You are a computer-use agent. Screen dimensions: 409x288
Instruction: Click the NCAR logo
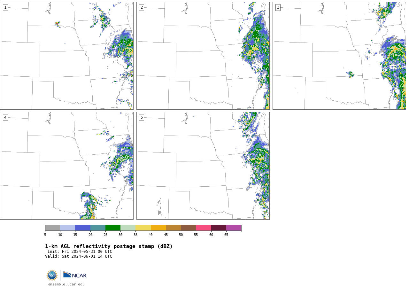[75, 275]
